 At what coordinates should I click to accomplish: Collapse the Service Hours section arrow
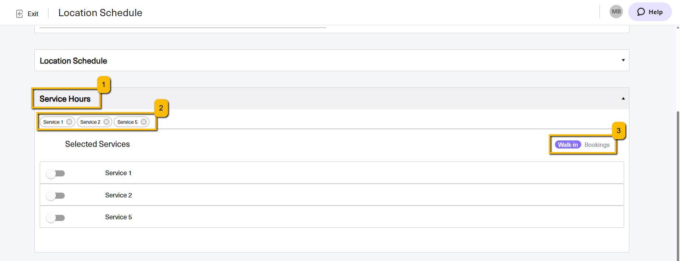pyautogui.click(x=623, y=98)
